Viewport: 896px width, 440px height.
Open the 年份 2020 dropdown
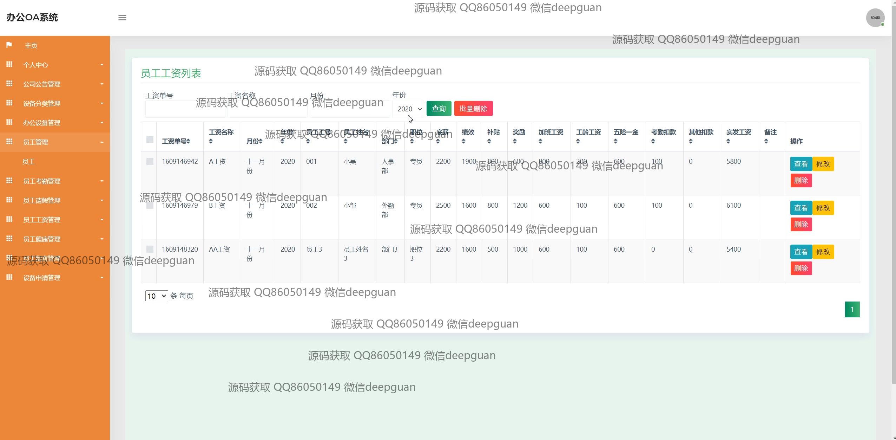tap(408, 109)
